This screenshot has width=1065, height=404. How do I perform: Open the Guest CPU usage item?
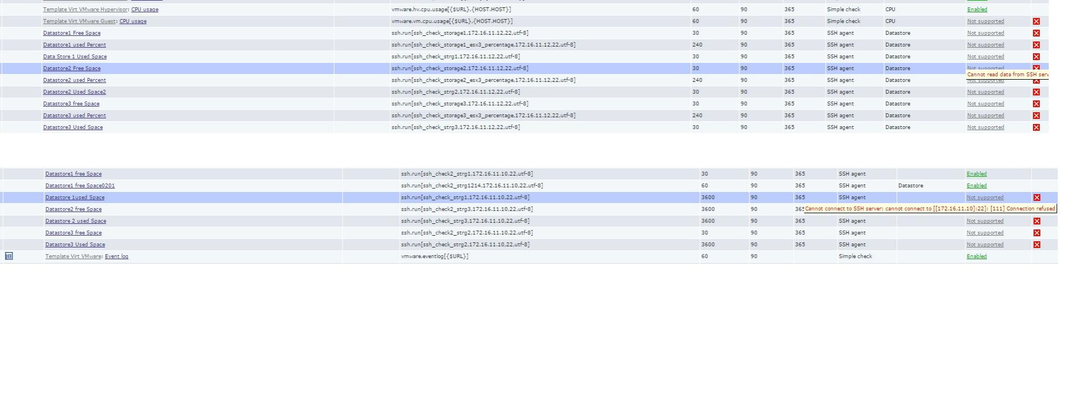coord(133,21)
